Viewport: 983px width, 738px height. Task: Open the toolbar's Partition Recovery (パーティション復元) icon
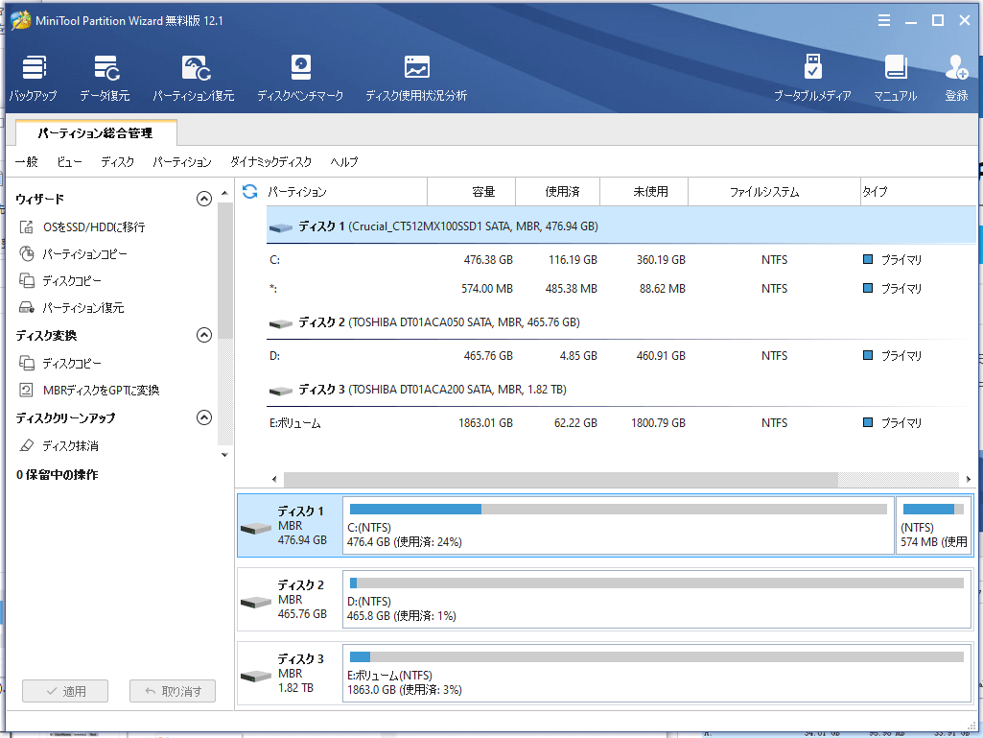coord(196,68)
